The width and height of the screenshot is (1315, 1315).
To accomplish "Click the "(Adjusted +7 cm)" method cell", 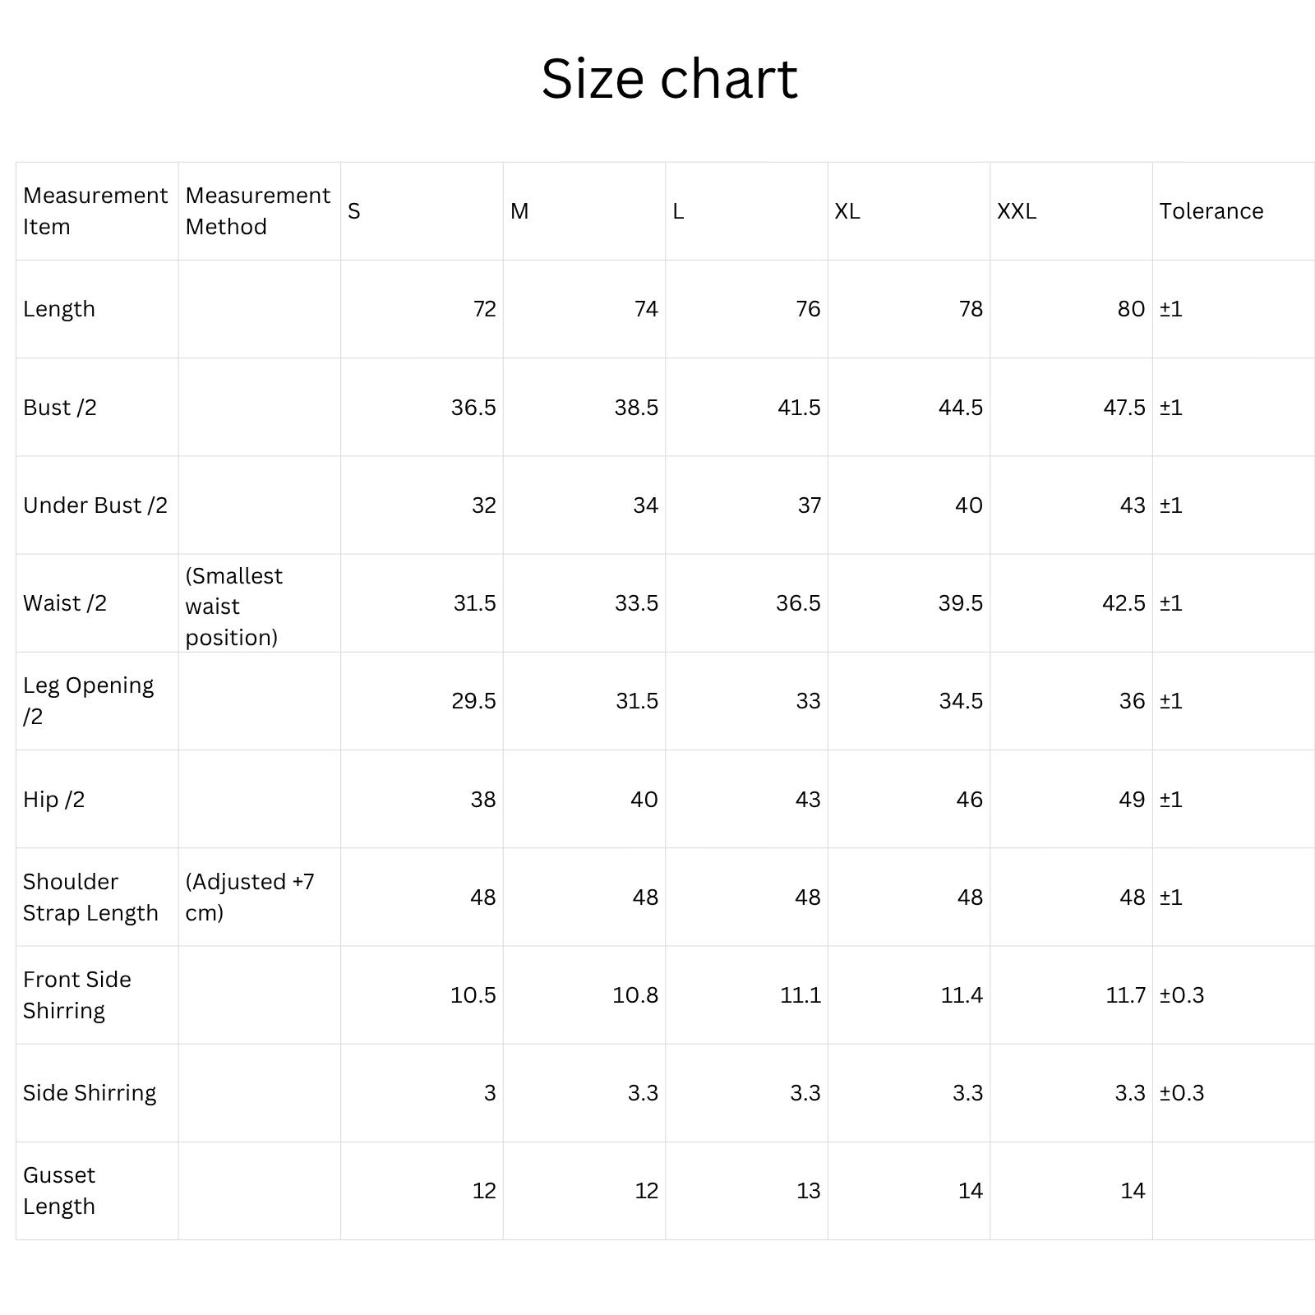I will [x=249, y=897].
